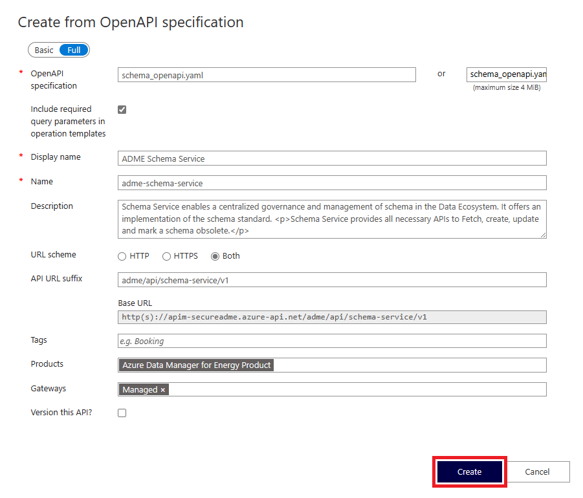Click the Cancel button
Screen dimensions: 583x498
(539, 471)
